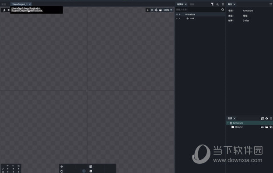The image size is (273, 173).
Task: Click the filter icon in scene tree panel
Action: coord(212,4)
